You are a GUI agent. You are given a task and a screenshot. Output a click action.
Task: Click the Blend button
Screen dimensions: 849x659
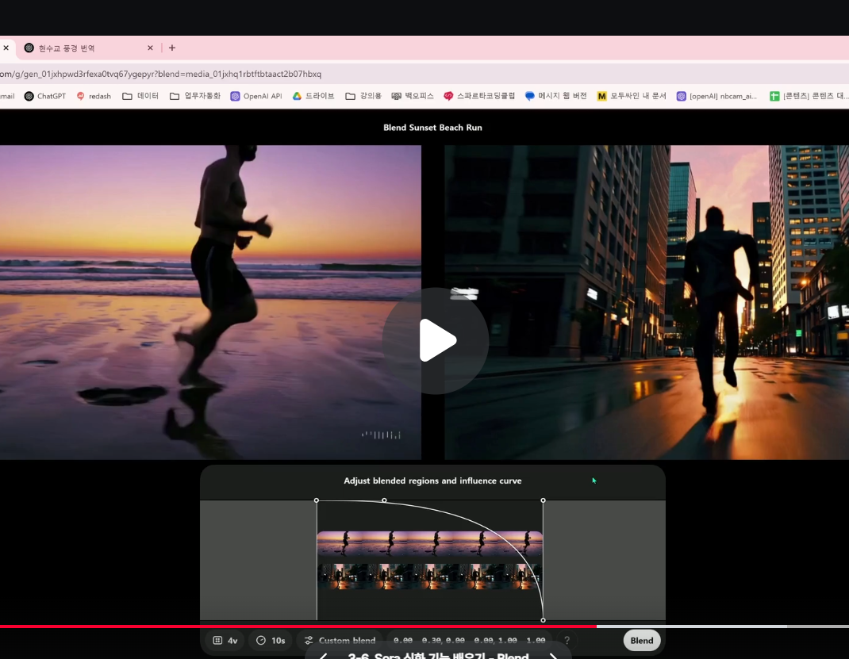642,641
